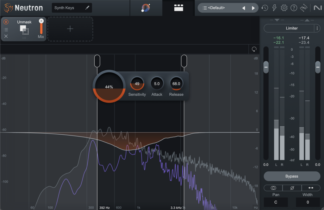Click the output RMS reading -23.4
Image resolution: width=324 pixels, height=210 pixels.
304,42
